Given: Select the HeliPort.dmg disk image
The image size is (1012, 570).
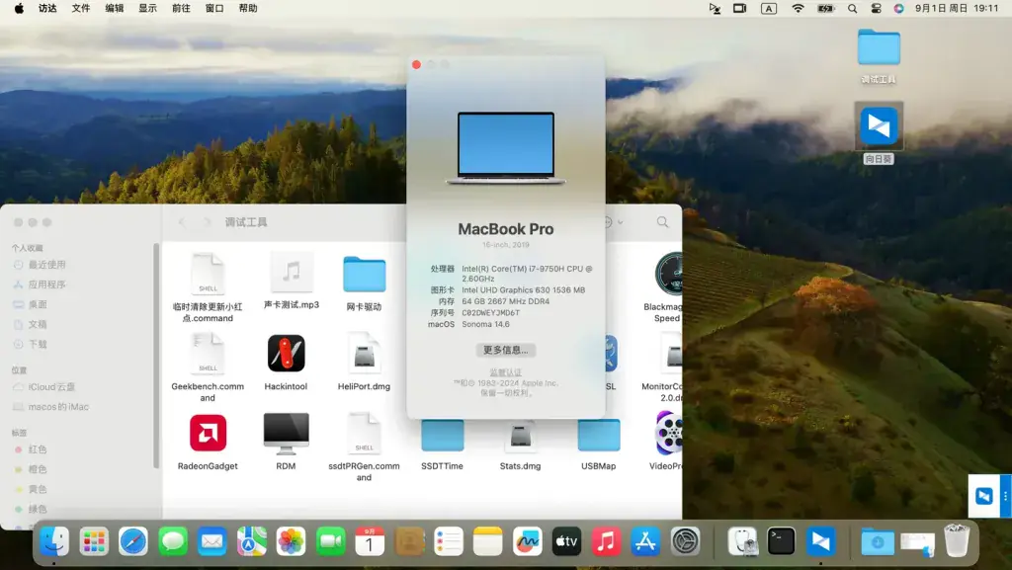Looking at the screenshot, I should coord(364,354).
